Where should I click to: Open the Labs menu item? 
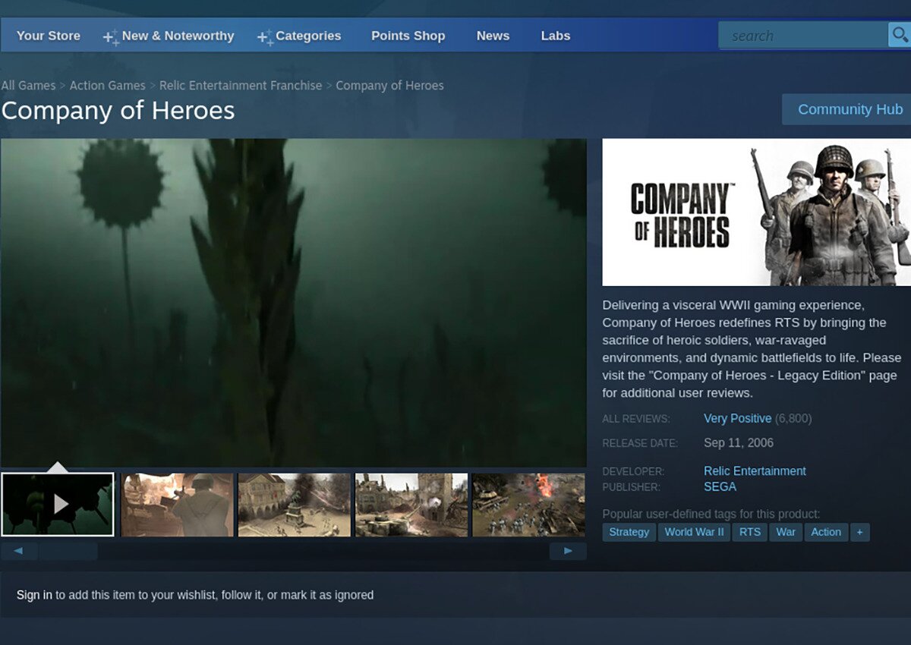point(555,36)
